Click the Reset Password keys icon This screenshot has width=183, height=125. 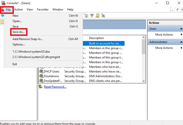point(41,87)
